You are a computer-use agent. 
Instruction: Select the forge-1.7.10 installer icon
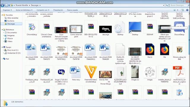click(61, 72)
